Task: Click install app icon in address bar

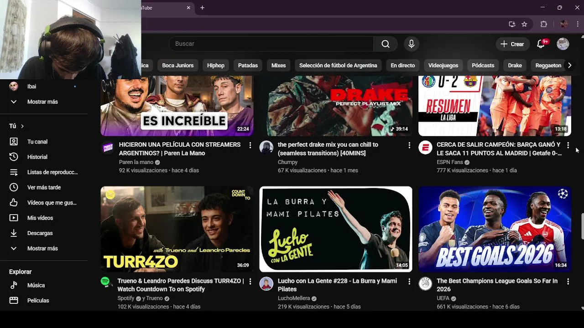Action: click(512, 24)
